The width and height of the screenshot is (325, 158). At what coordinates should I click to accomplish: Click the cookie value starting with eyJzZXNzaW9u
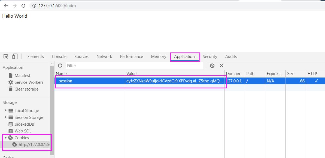(175, 81)
